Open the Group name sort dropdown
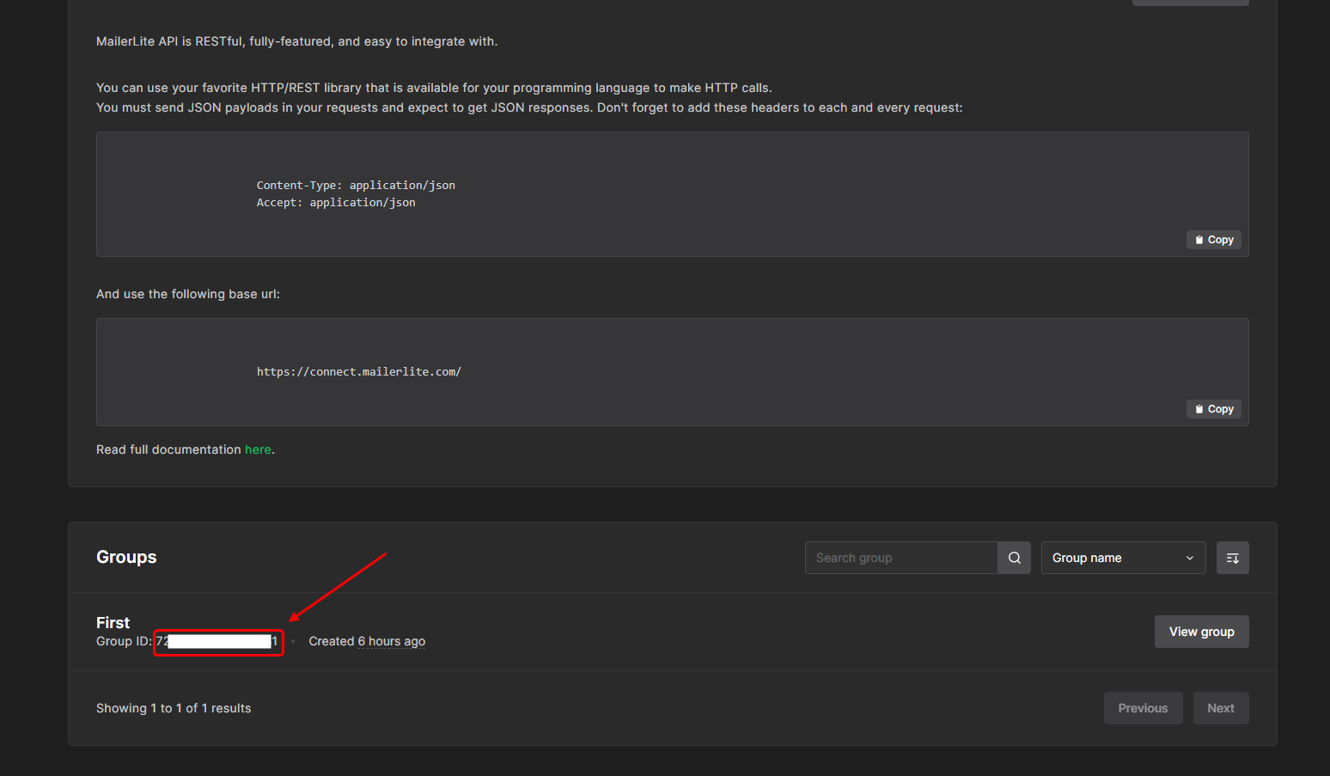The image size is (1330, 776). 1123,558
